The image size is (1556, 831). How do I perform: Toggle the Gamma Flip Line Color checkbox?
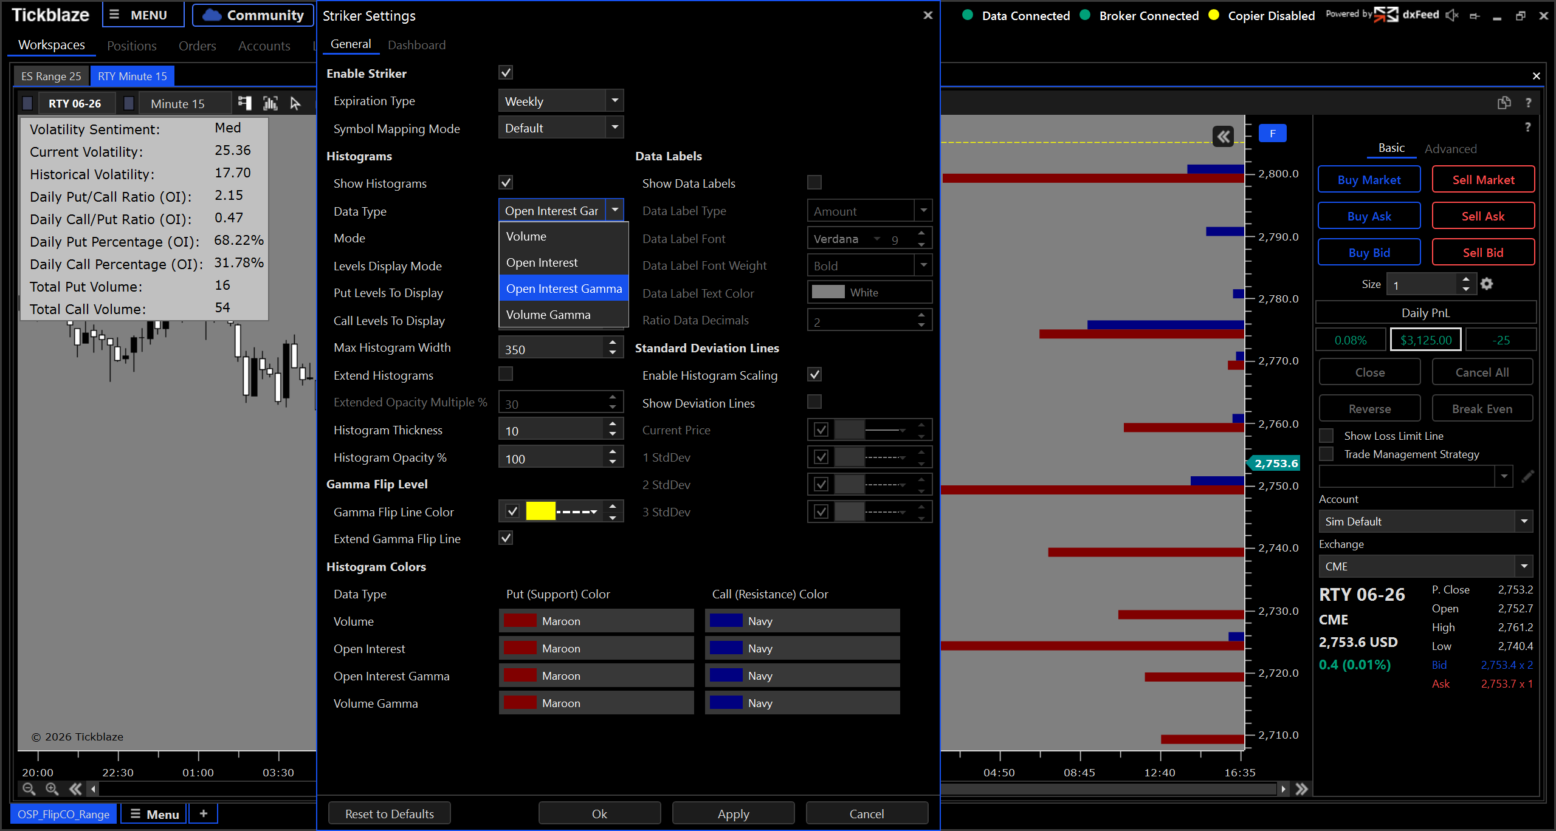click(x=512, y=511)
